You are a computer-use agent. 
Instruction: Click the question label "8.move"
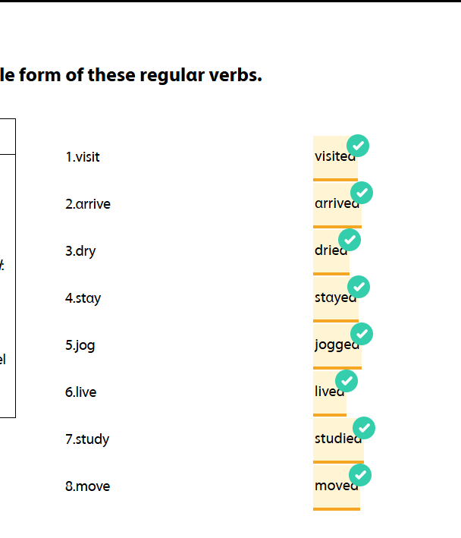[87, 486]
